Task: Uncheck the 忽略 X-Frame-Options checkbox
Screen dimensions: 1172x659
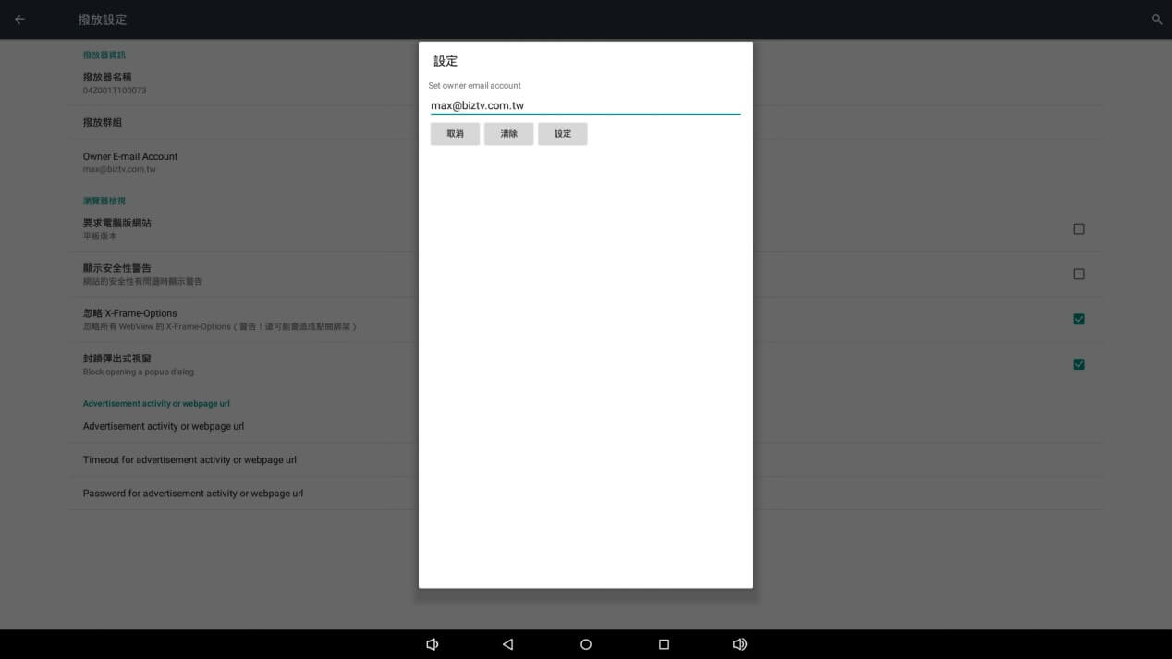Action: coord(1079,319)
